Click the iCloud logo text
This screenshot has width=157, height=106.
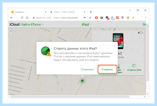coord(14,24)
